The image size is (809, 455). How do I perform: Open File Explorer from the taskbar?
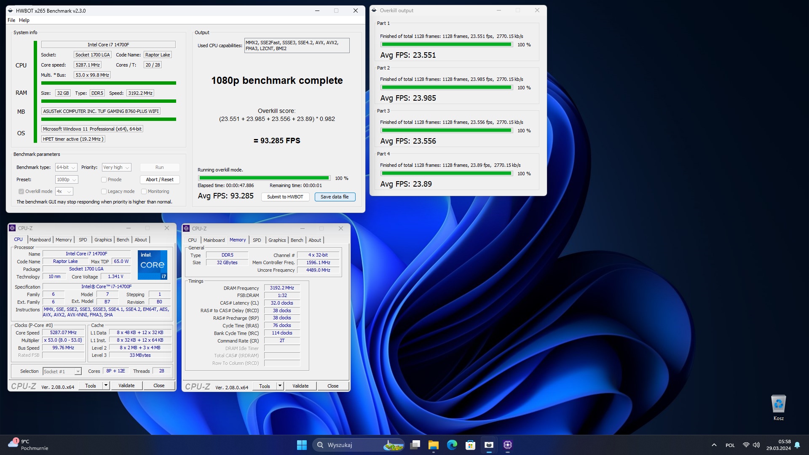point(434,445)
